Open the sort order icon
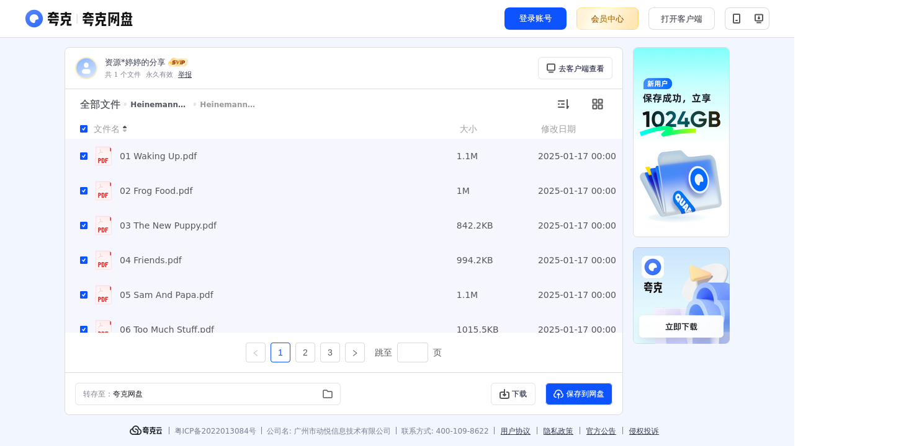 point(563,104)
